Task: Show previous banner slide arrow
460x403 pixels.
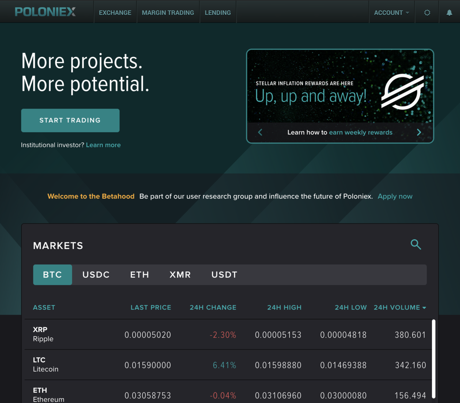Action: coord(260,132)
